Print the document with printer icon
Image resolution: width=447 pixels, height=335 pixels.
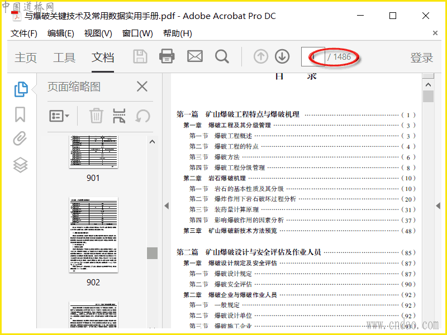(167, 56)
